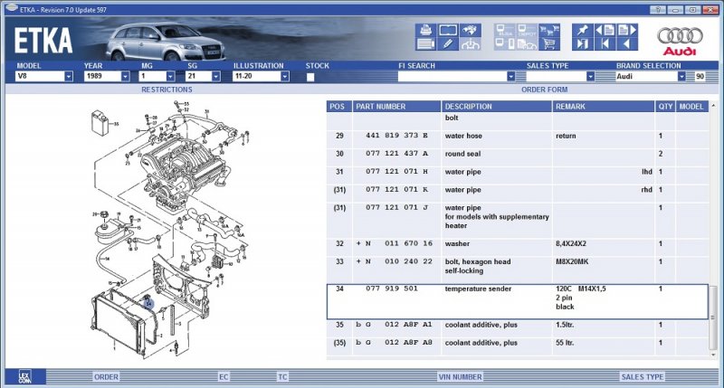The width and height of the screenshot is (724, 388).
Task: Toggle the Stock checkbox
Action: tap(310, 77)
